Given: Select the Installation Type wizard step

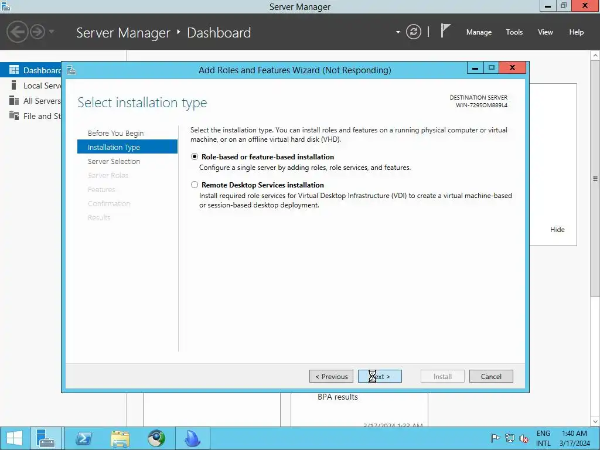Looking at the screenshot, I should pyautogui.click(x=127, y=147).
